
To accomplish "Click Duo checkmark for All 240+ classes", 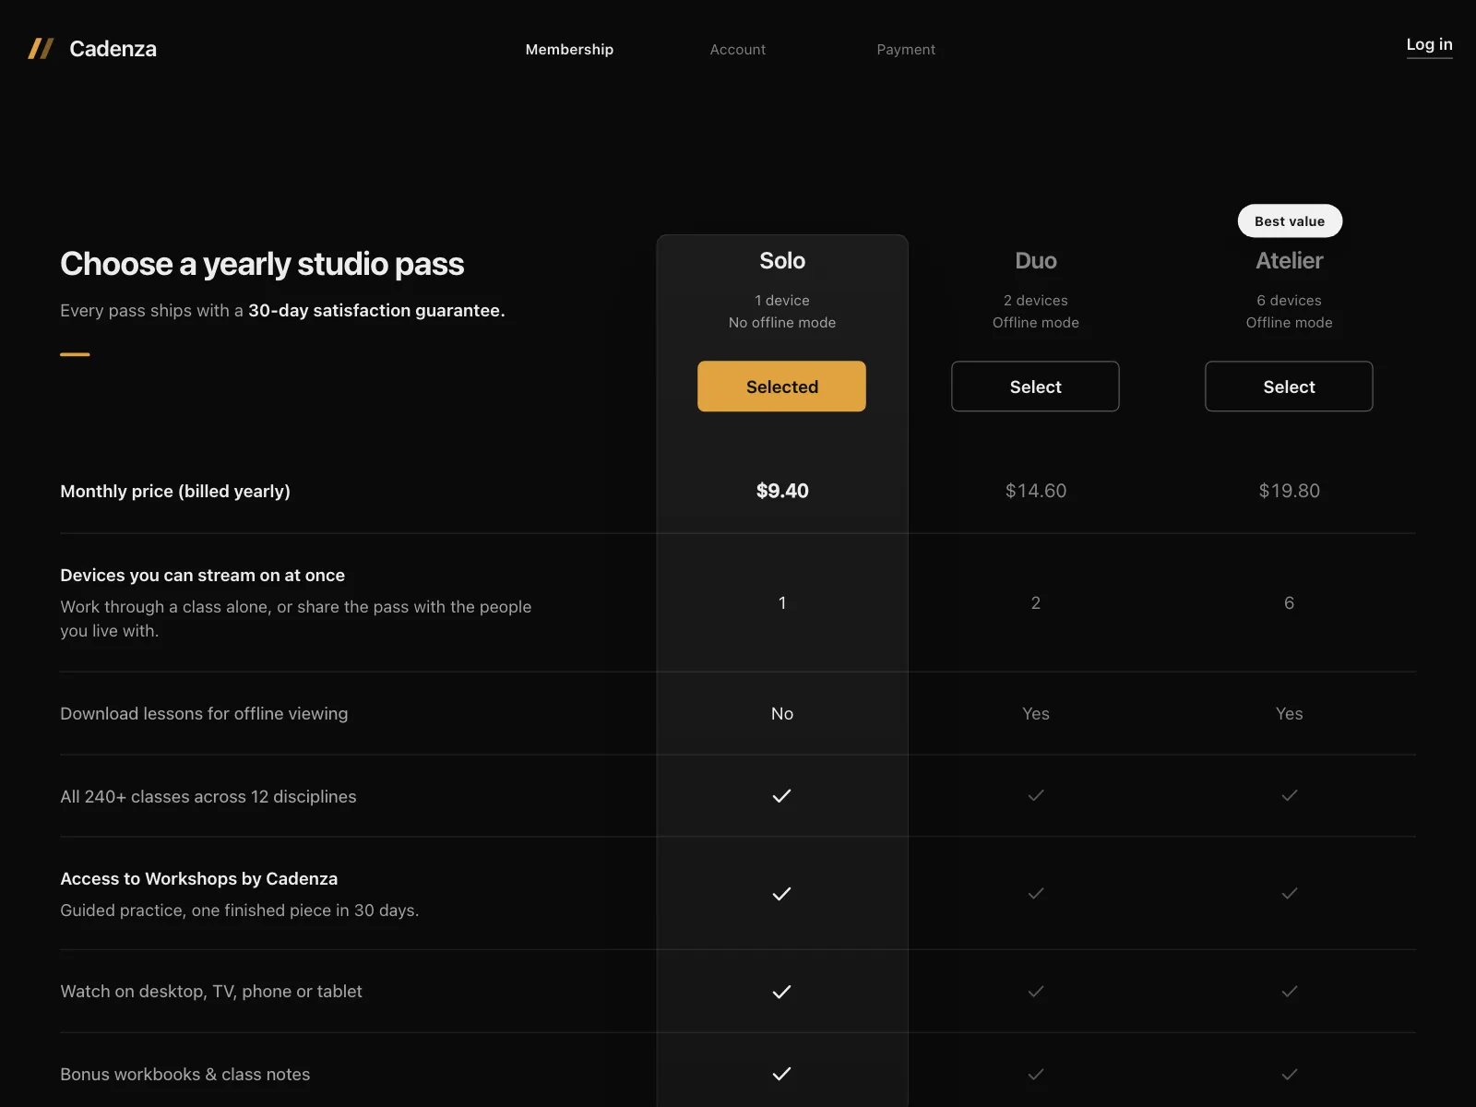I will [x=1036, y=795].
